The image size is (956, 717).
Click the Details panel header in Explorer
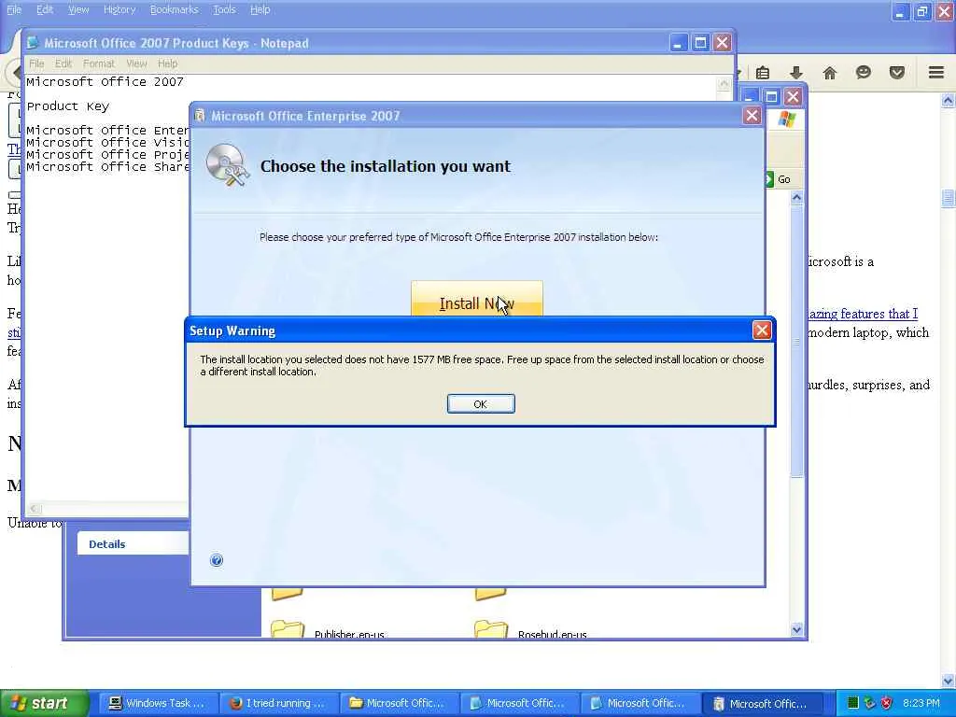(x=133, y=544)
